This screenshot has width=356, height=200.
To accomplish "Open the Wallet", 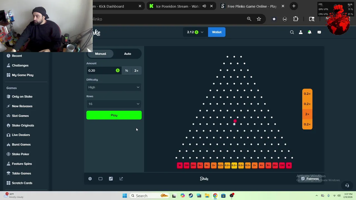I will 217,32.
